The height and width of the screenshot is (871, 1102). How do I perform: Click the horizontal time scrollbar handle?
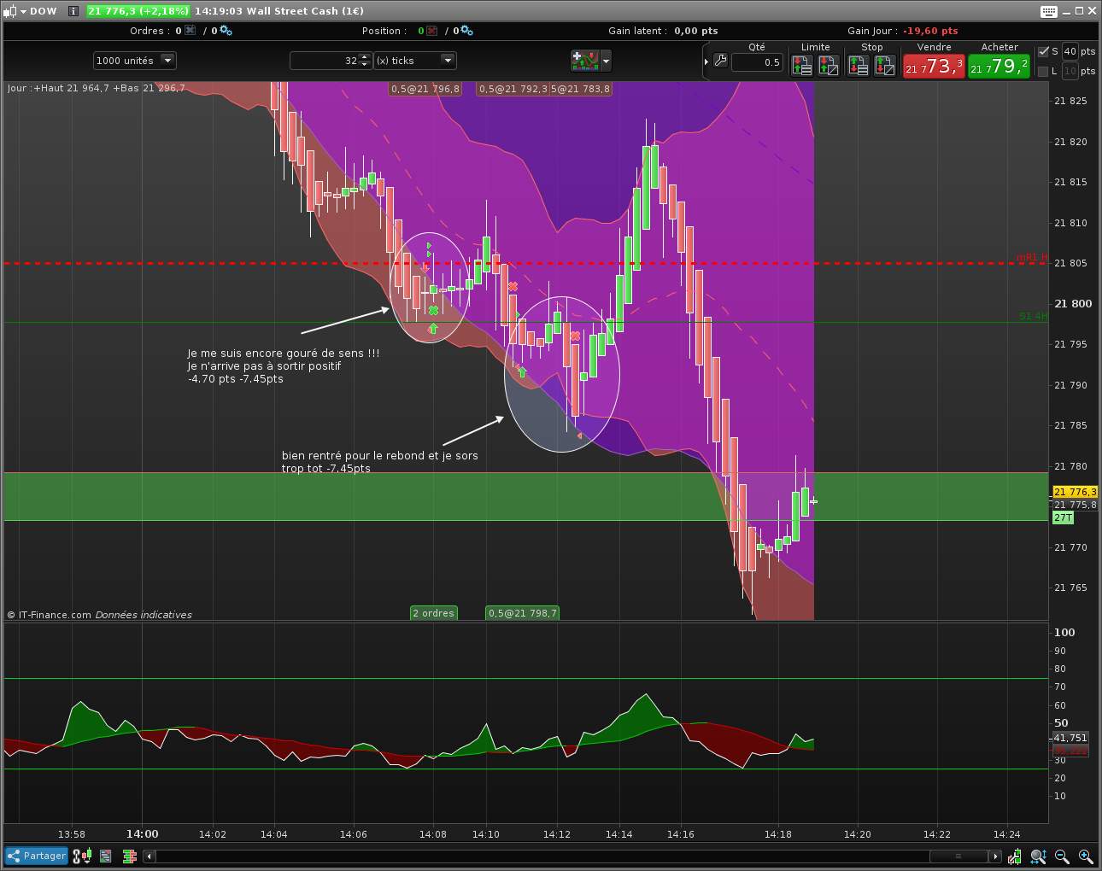pos(957,856)
